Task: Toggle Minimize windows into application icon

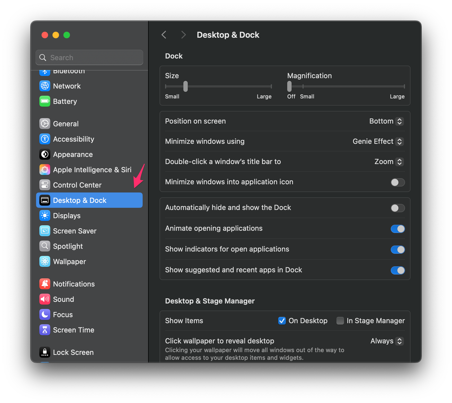Action: 398,182
